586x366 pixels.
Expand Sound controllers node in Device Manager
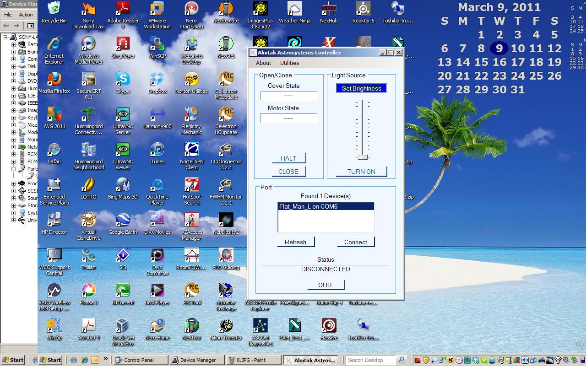(x=14, y=198)
